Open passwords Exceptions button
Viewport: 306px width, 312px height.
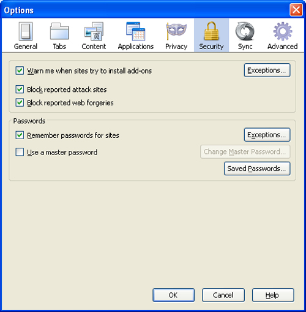coord(267,135)
